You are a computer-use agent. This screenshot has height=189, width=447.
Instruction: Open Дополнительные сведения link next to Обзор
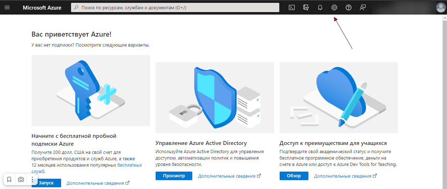(x=345, y=176)
